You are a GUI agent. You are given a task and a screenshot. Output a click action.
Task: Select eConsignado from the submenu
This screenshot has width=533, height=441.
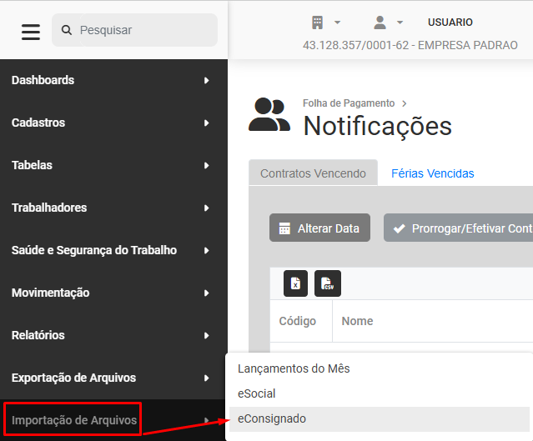tap(272, 418)
